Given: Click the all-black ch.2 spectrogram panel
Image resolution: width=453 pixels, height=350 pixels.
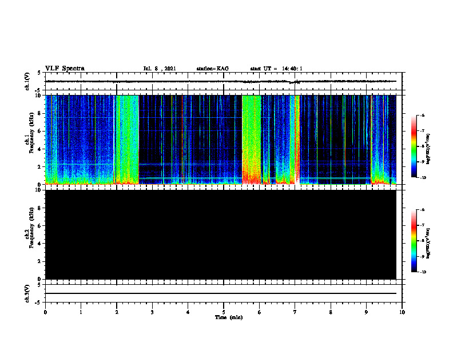Looking at the screenshot, I should 221,234.
